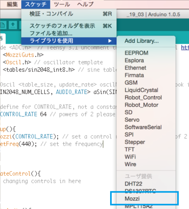This screenshot has width=189, height=209.
Task: Expand ライブラリを使用 submenu arrow
Action: click(x=110, y=41)
